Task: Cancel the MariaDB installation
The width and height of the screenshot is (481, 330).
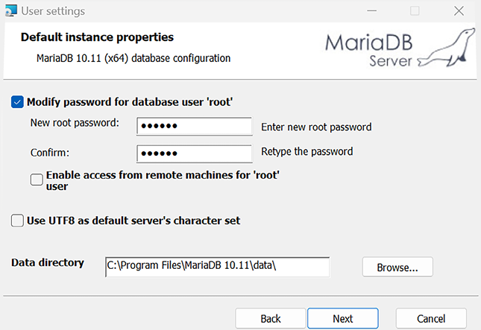Action: pos(431,318)
